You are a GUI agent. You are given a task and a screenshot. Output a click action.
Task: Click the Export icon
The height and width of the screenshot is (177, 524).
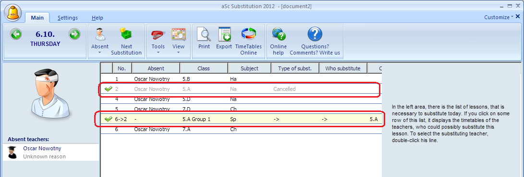click(x=224, y=34)
